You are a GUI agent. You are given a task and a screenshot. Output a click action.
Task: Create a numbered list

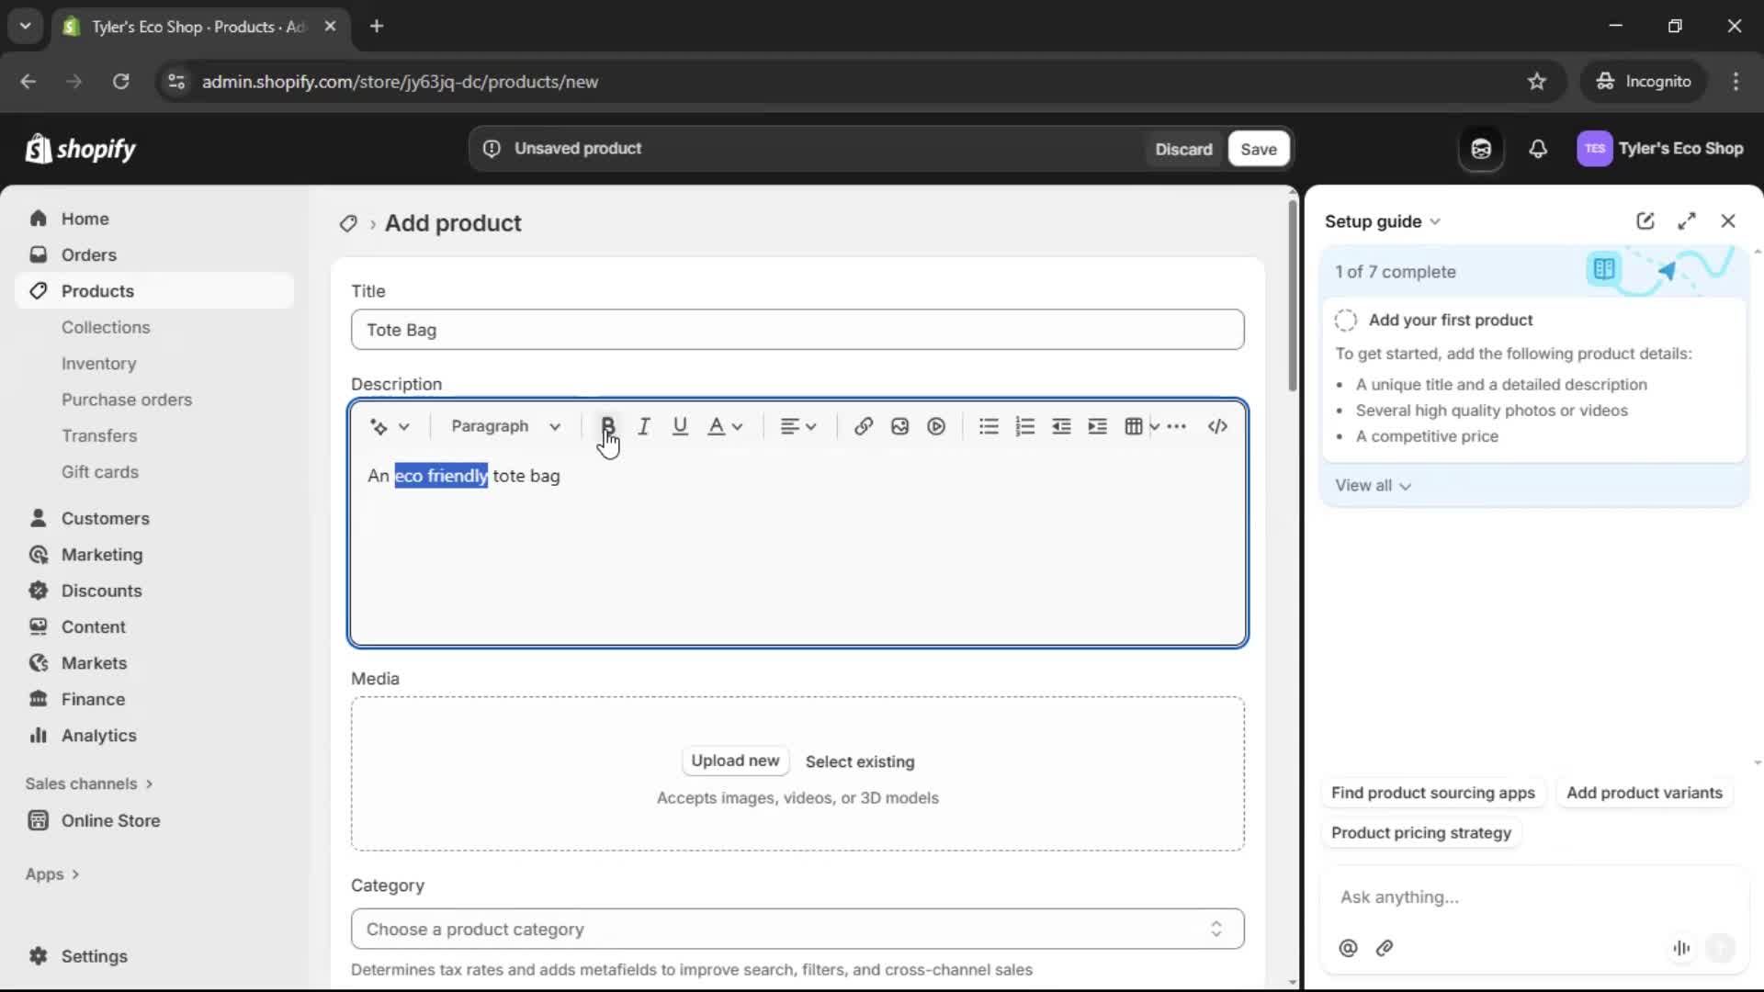1023,426
